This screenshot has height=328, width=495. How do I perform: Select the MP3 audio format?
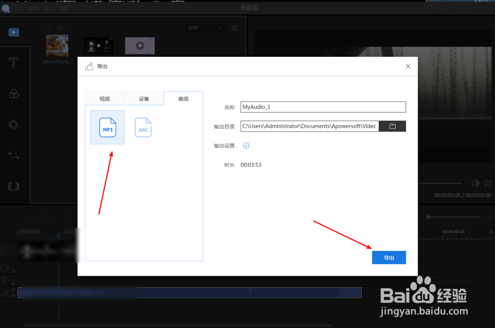pyautogui.click(x=107, y=128)
